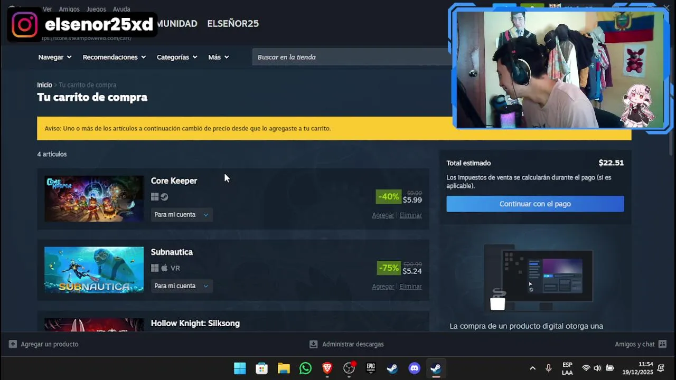Open Hollow Knight: Silksong title link
The width and height of the screenshot is (676, 380).
(x=195, y=323)
